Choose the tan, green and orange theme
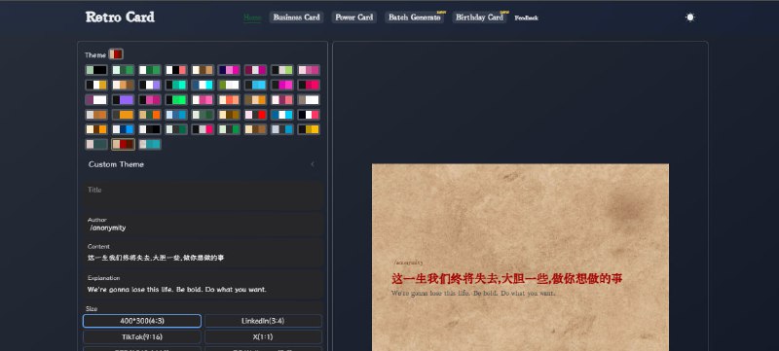Screen dimensions: 779x351 150,115
